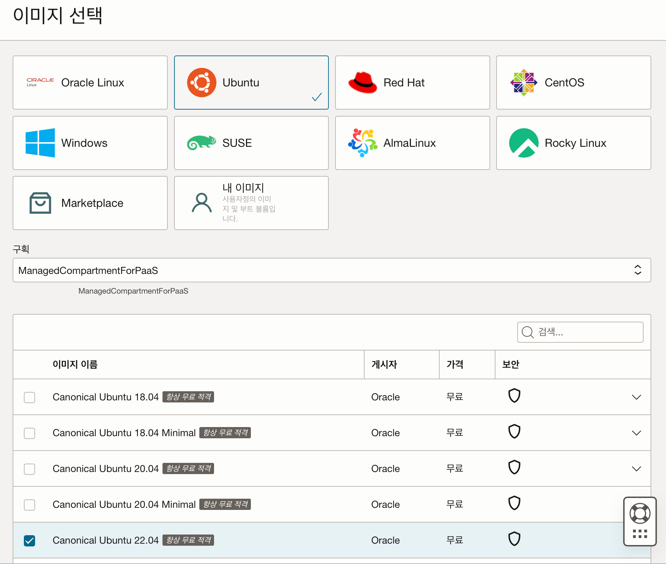Check Canonical Ubuntu 18.04 Minimal checkbox
Screen dimensions: 666x564
click(29, 433)
